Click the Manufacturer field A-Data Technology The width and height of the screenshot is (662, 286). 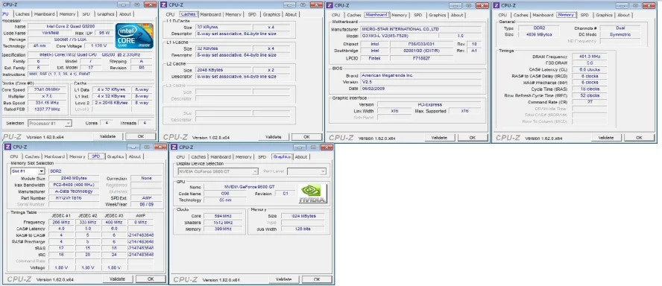click(x=74, y=191)
